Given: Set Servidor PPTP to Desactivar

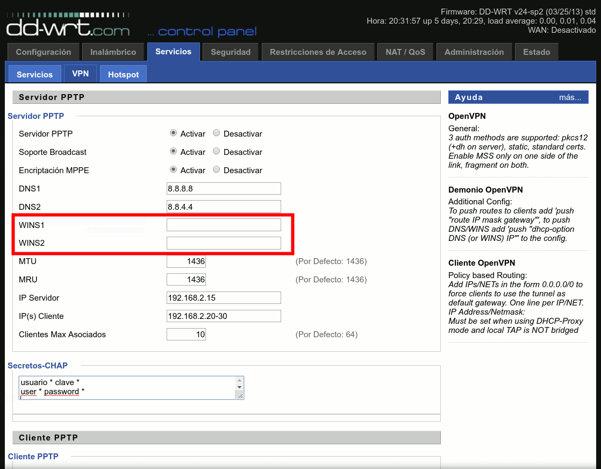Looking at the screenshot, I should [x=217, y=133].
